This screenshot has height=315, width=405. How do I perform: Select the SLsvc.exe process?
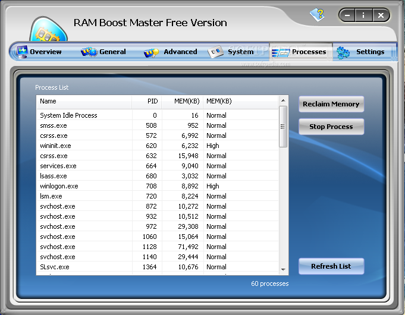(158, 267)
